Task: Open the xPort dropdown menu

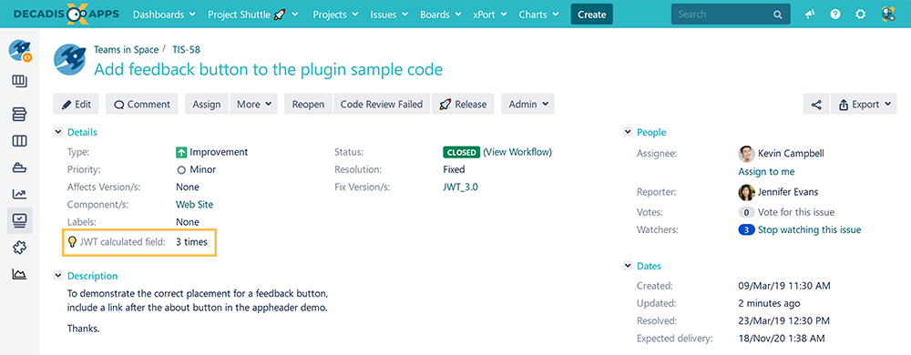Action: [x=490, y=15]
